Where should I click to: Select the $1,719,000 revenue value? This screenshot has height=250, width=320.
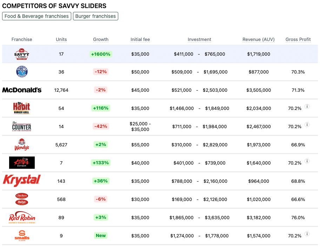(x=259, y=54)
